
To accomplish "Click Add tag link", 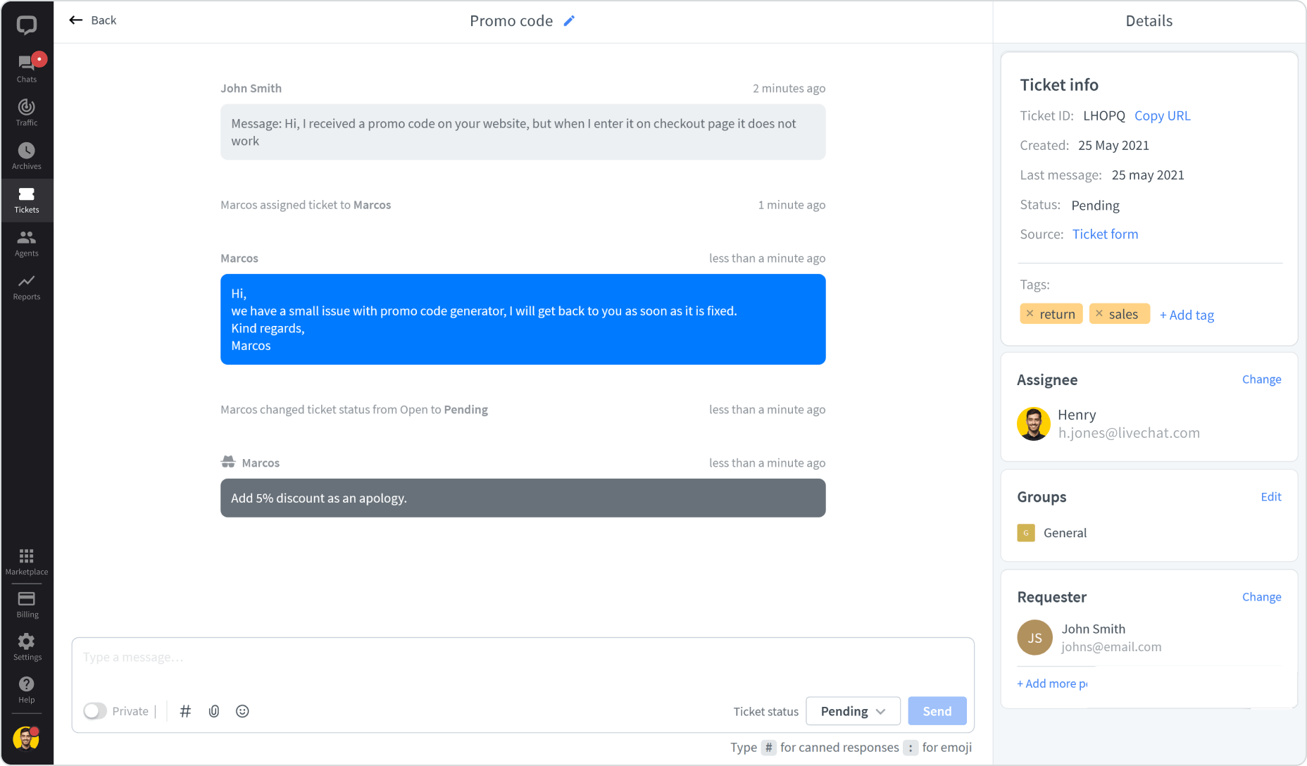I will [x=1187, y=315].
